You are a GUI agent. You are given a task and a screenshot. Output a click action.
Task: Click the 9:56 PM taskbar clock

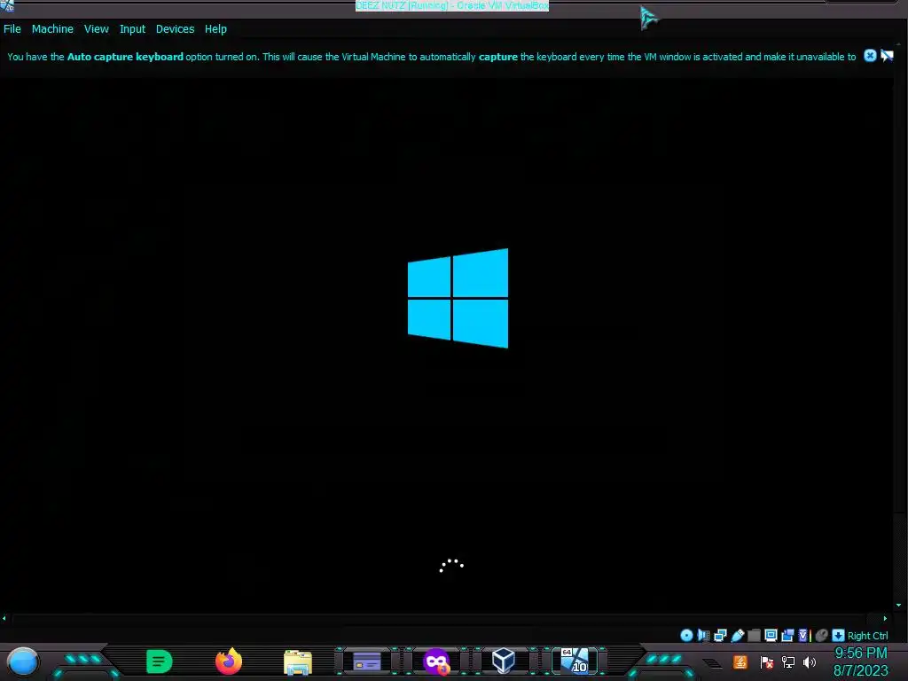coord(860,654)
